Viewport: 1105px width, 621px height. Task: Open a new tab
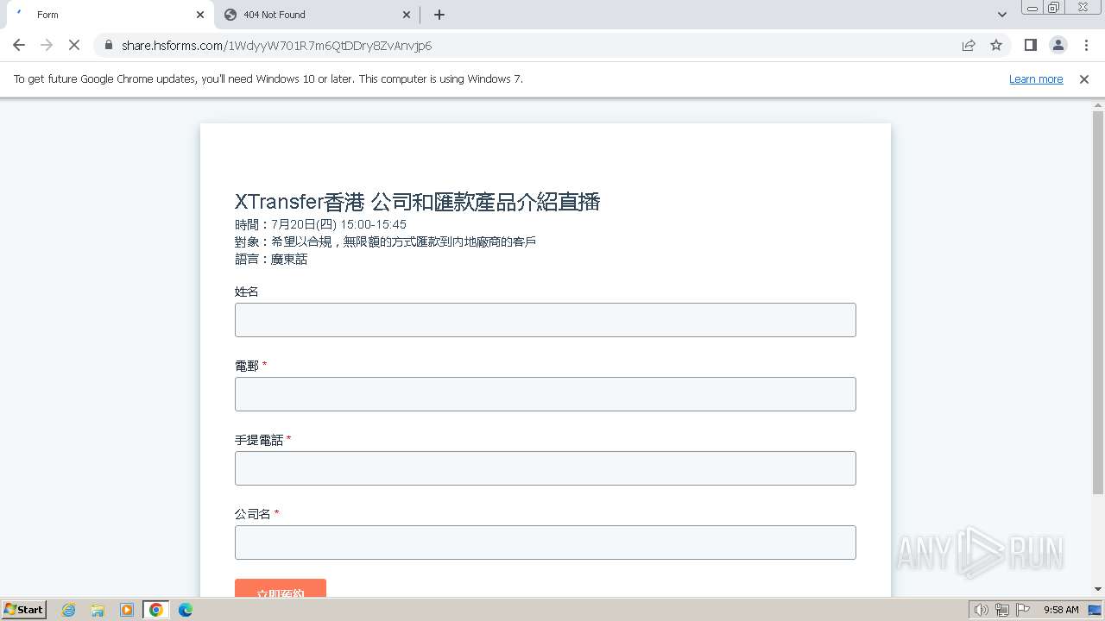(439, 15)
